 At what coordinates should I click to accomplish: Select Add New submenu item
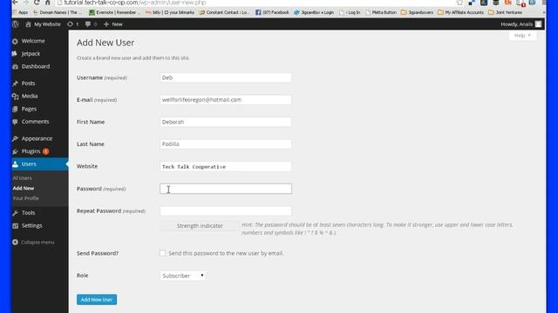tap(24, 188)
